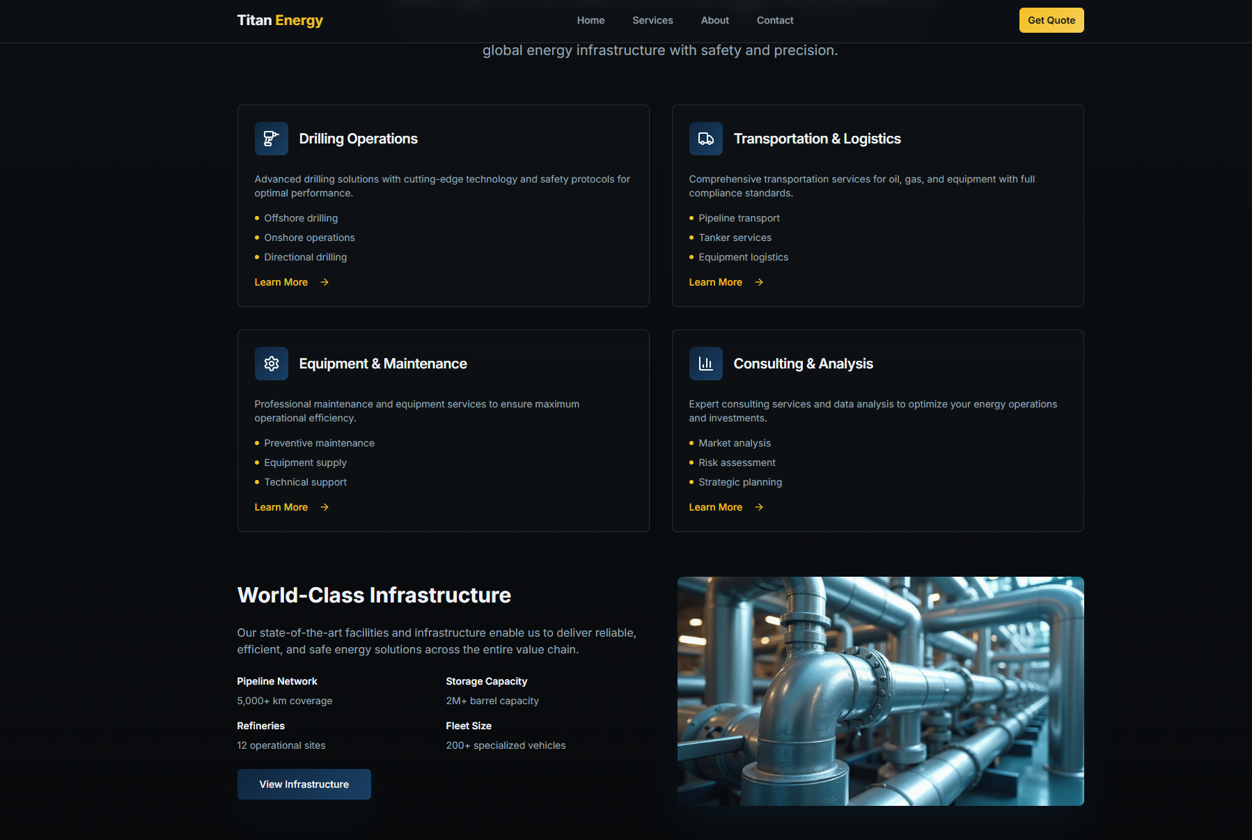Click the drill icon beside Drilling Operations

click(271, 139)
